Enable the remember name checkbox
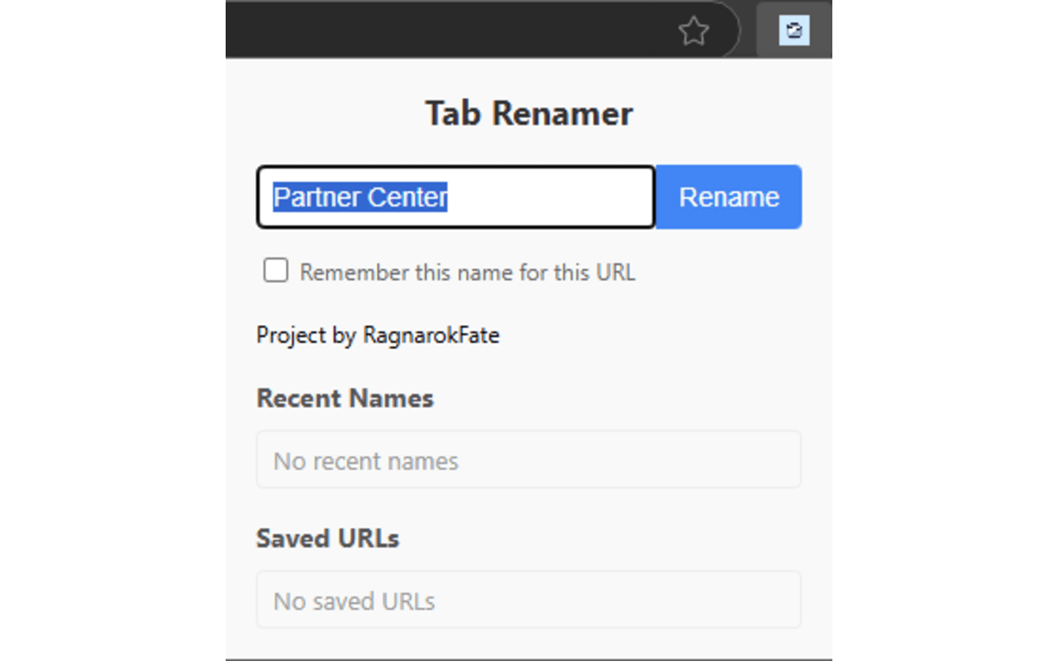1058x661 pixels. [275, 270]
